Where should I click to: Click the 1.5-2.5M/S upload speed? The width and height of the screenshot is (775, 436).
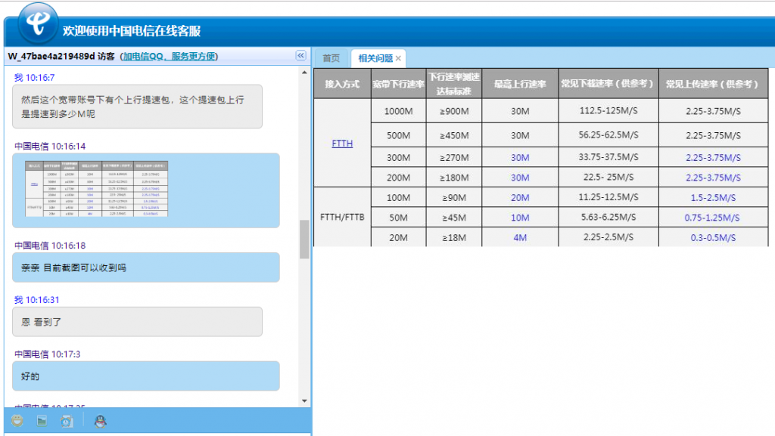713,197
